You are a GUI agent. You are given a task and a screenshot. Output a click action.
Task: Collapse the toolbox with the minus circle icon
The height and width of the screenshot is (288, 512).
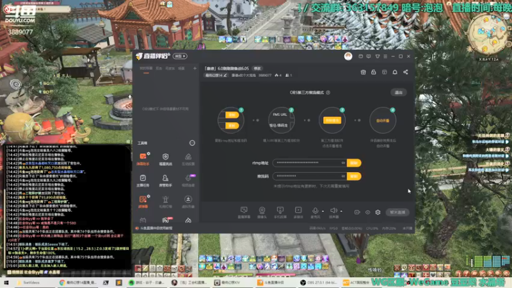coord(192,143)
